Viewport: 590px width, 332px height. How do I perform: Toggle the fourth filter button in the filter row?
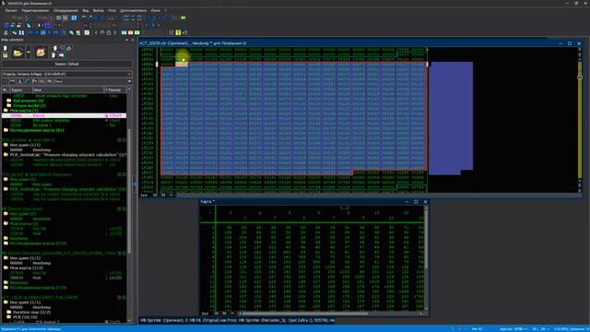[x=27, y=81]
